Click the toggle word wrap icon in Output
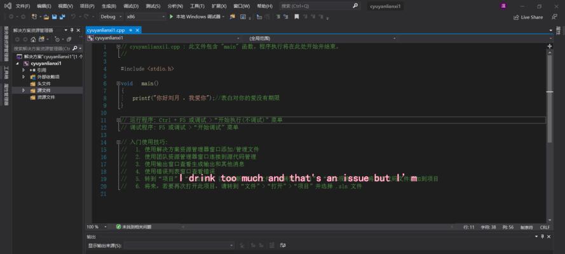 tap(283, 245)
